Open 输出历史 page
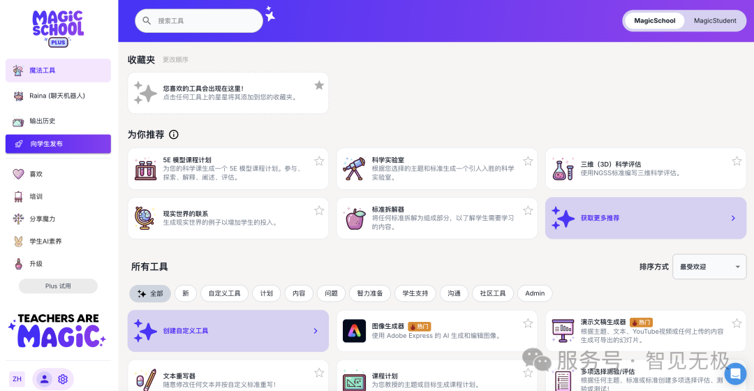The image size is (754, 391). [58, 121]
